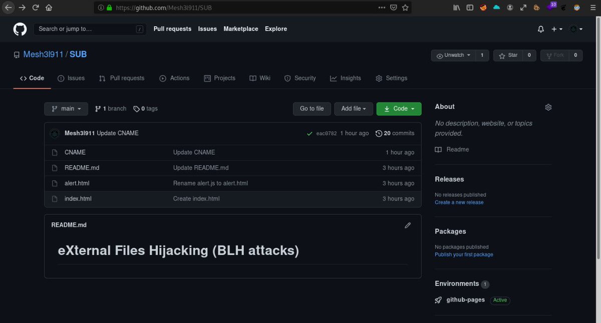
Task: Star the SUB repository
Action: pyautogui.click(x=509, y=55)
